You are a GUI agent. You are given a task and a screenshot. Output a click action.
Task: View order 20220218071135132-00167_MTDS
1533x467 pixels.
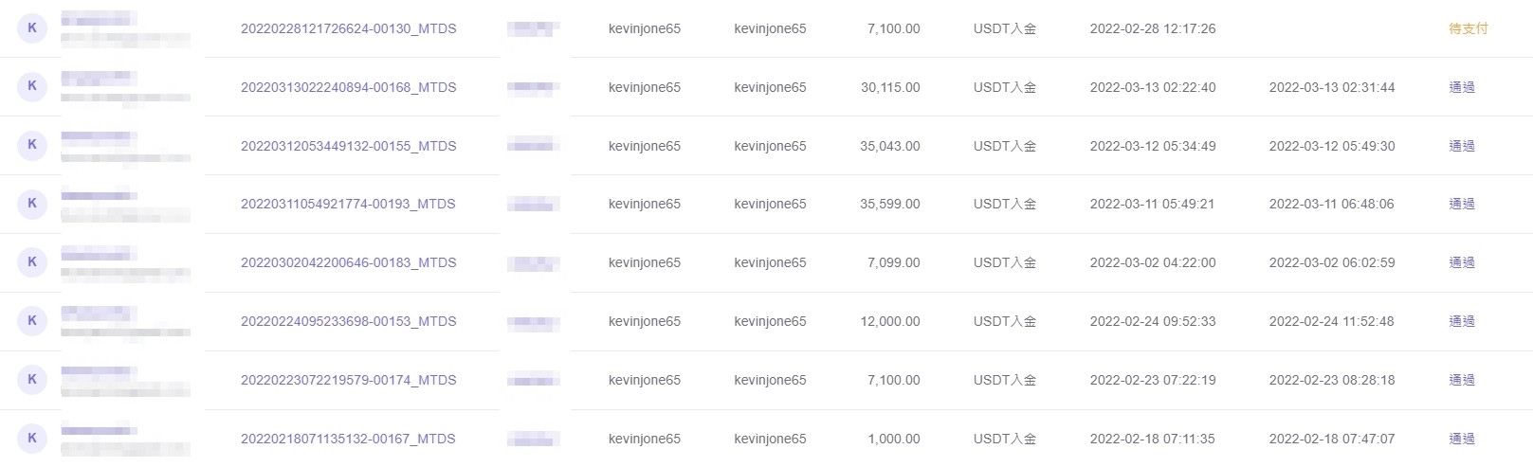coord(348,439)
